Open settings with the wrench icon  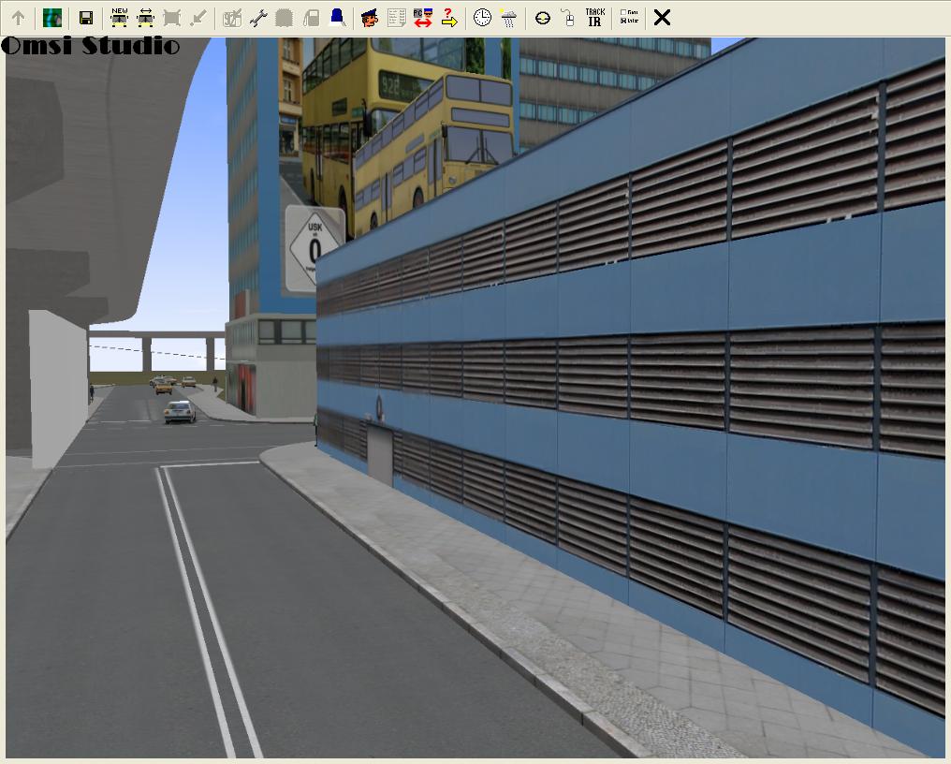tap(259, 18)
